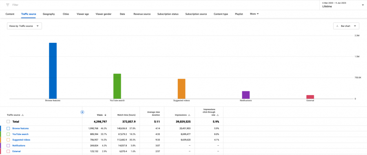The width and height of the screenshot is (367, 155).
Task: Click the green YouTube search bar
Action: 117,86
